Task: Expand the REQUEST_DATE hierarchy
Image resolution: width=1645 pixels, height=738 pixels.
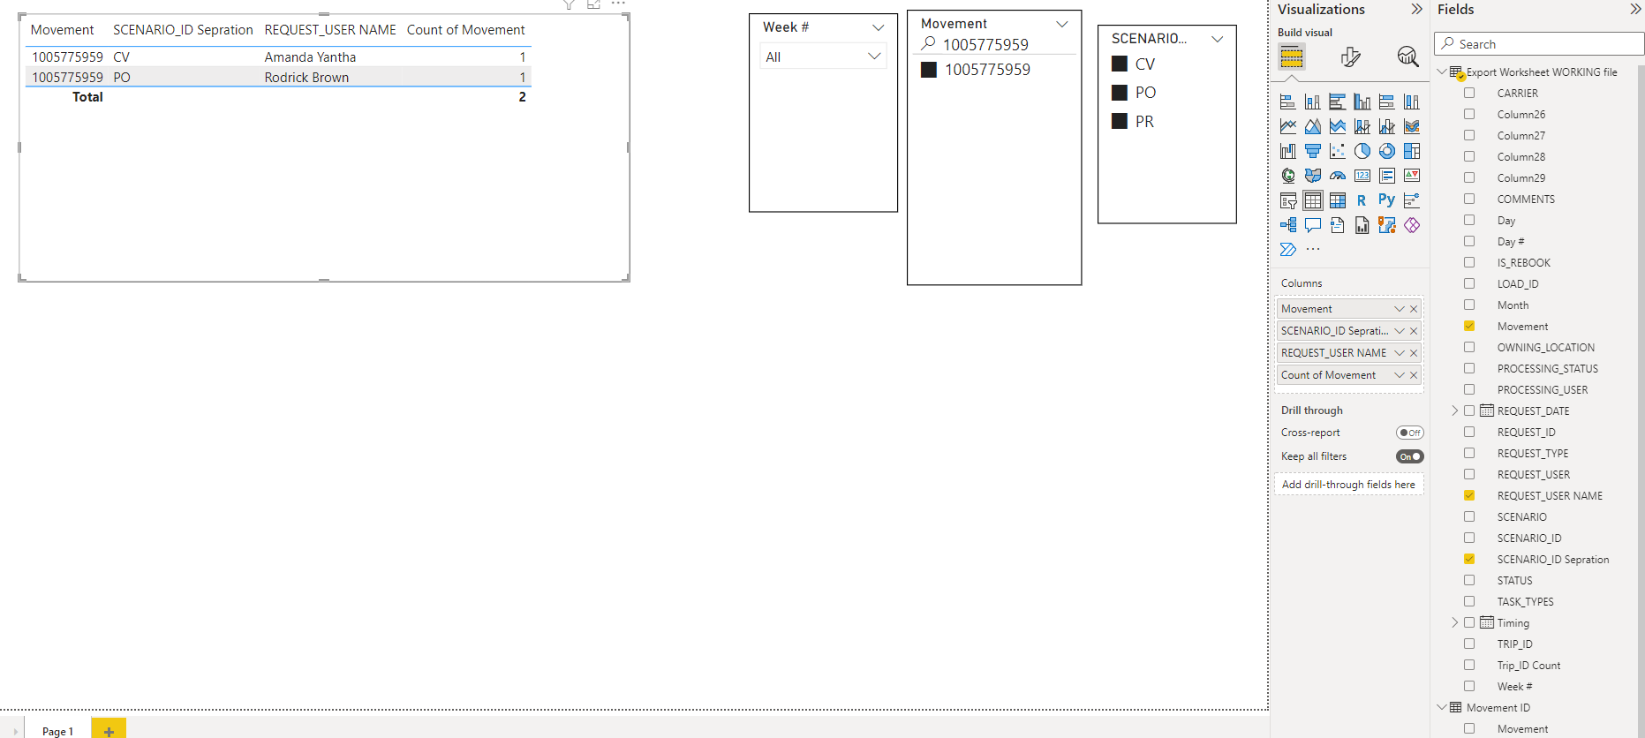Action: click(1454, 410)
